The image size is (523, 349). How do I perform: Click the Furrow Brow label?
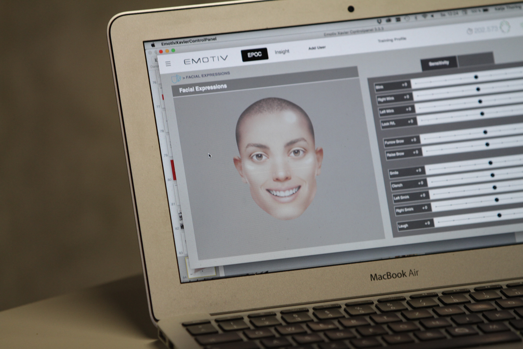(x=394, y=142)
